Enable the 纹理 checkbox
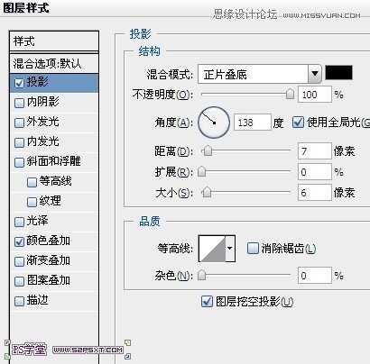Viewport: 370px width, 364px height. (x=32, y=202)
